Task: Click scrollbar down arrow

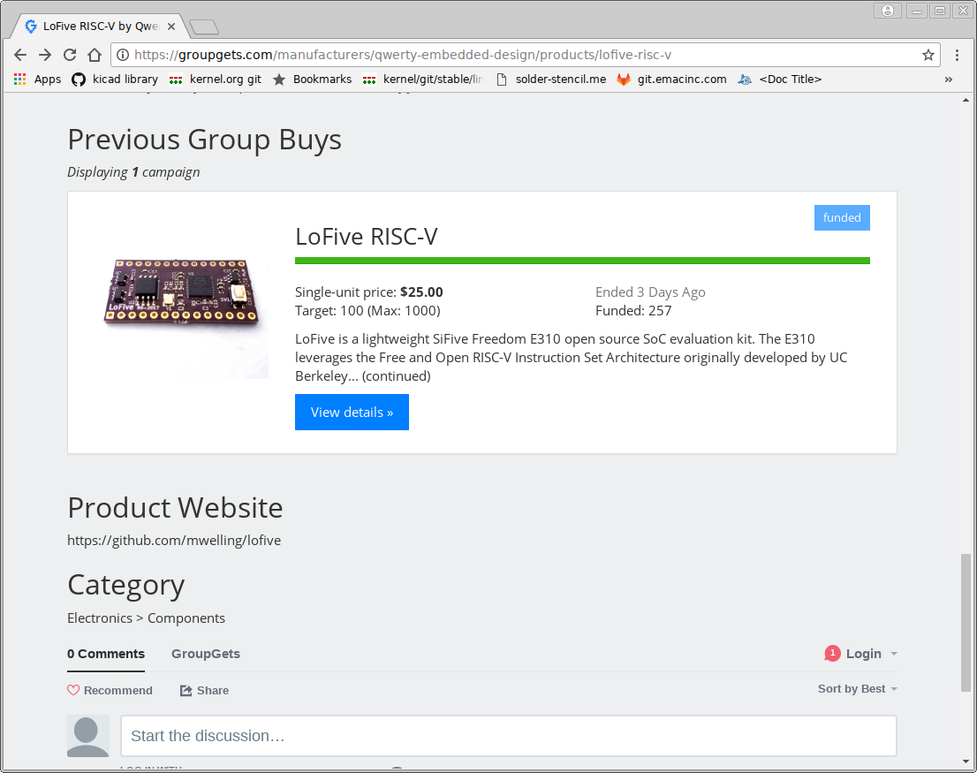Action: point(966,762)
